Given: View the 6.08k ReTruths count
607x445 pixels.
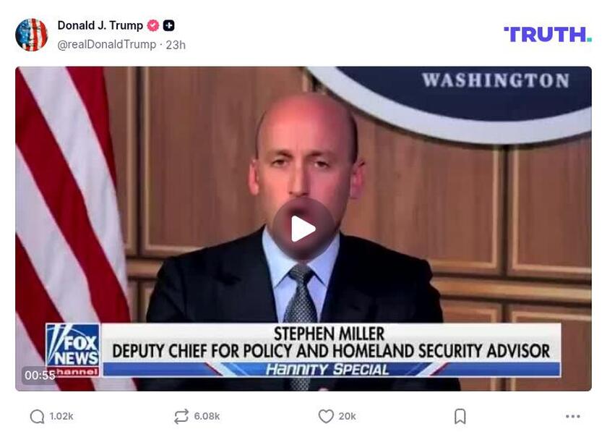Looking at the screenshot, I should pos(207,416).
